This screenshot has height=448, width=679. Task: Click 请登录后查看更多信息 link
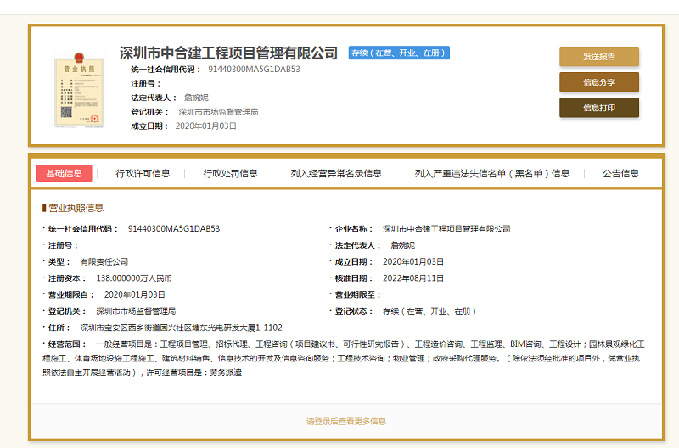pyautogui.click(x=346, y=421)
